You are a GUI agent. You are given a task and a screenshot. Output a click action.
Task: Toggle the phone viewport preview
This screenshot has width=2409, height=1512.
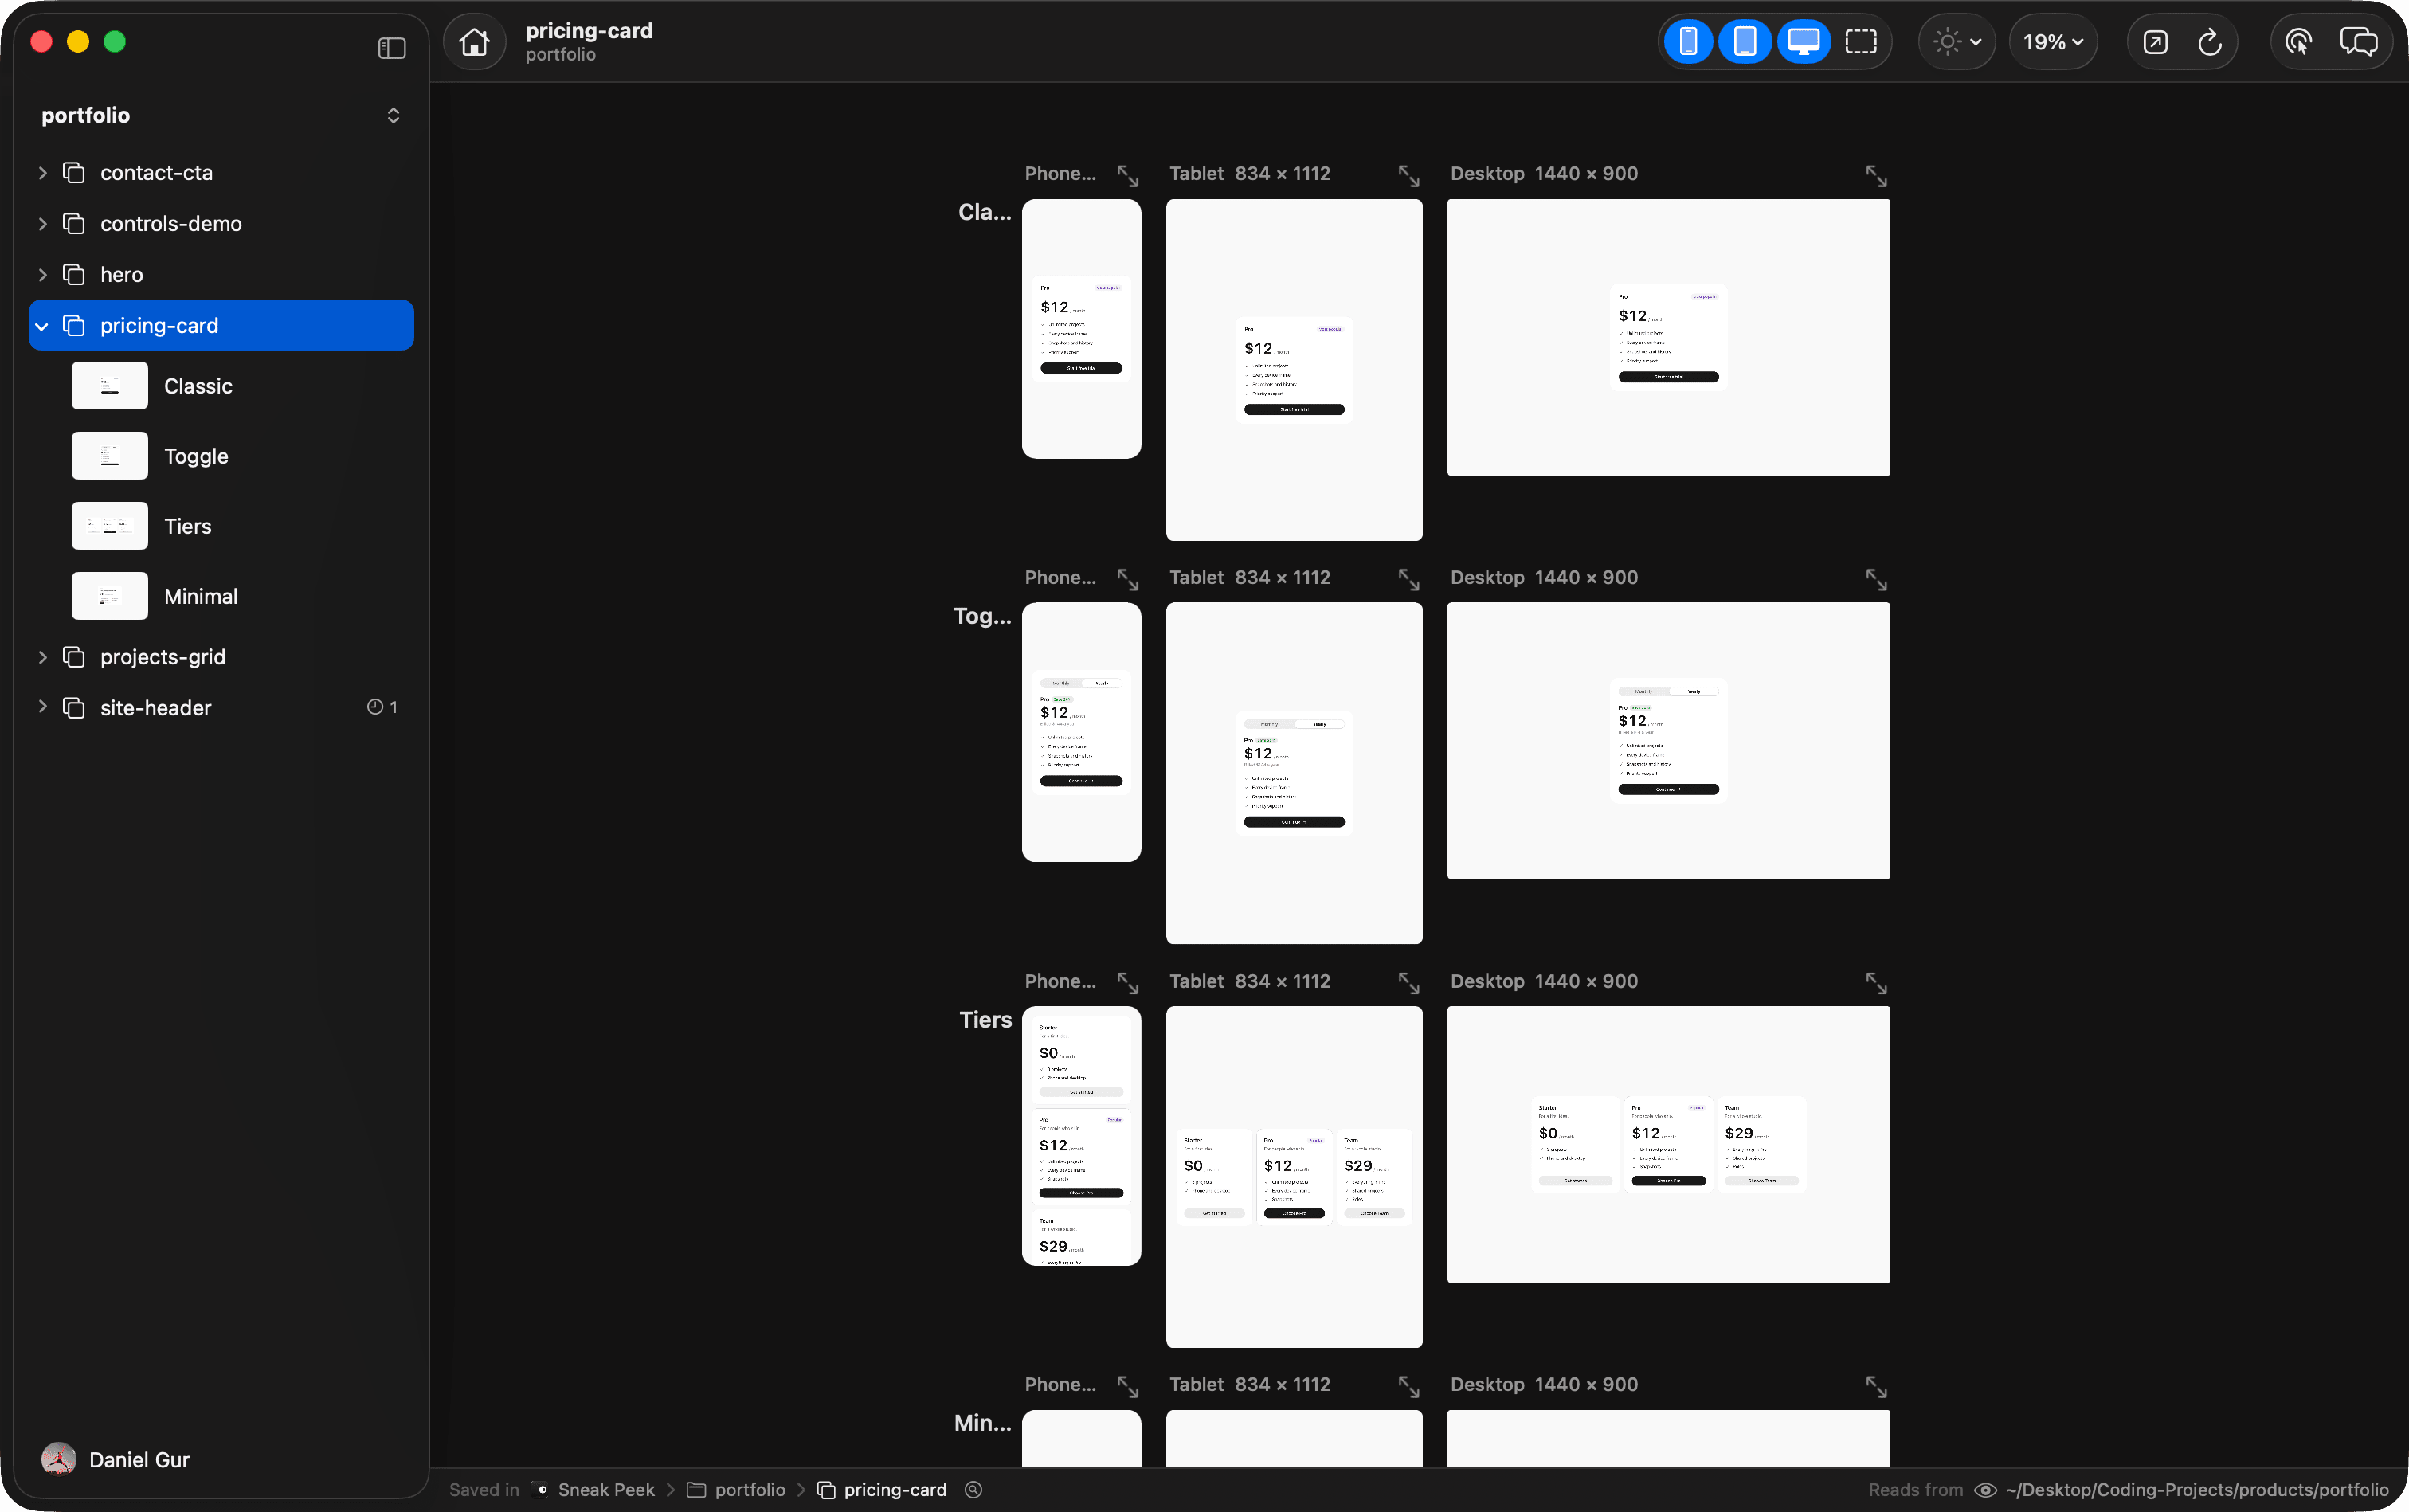pyautogui.click(x=1688, y=42)
